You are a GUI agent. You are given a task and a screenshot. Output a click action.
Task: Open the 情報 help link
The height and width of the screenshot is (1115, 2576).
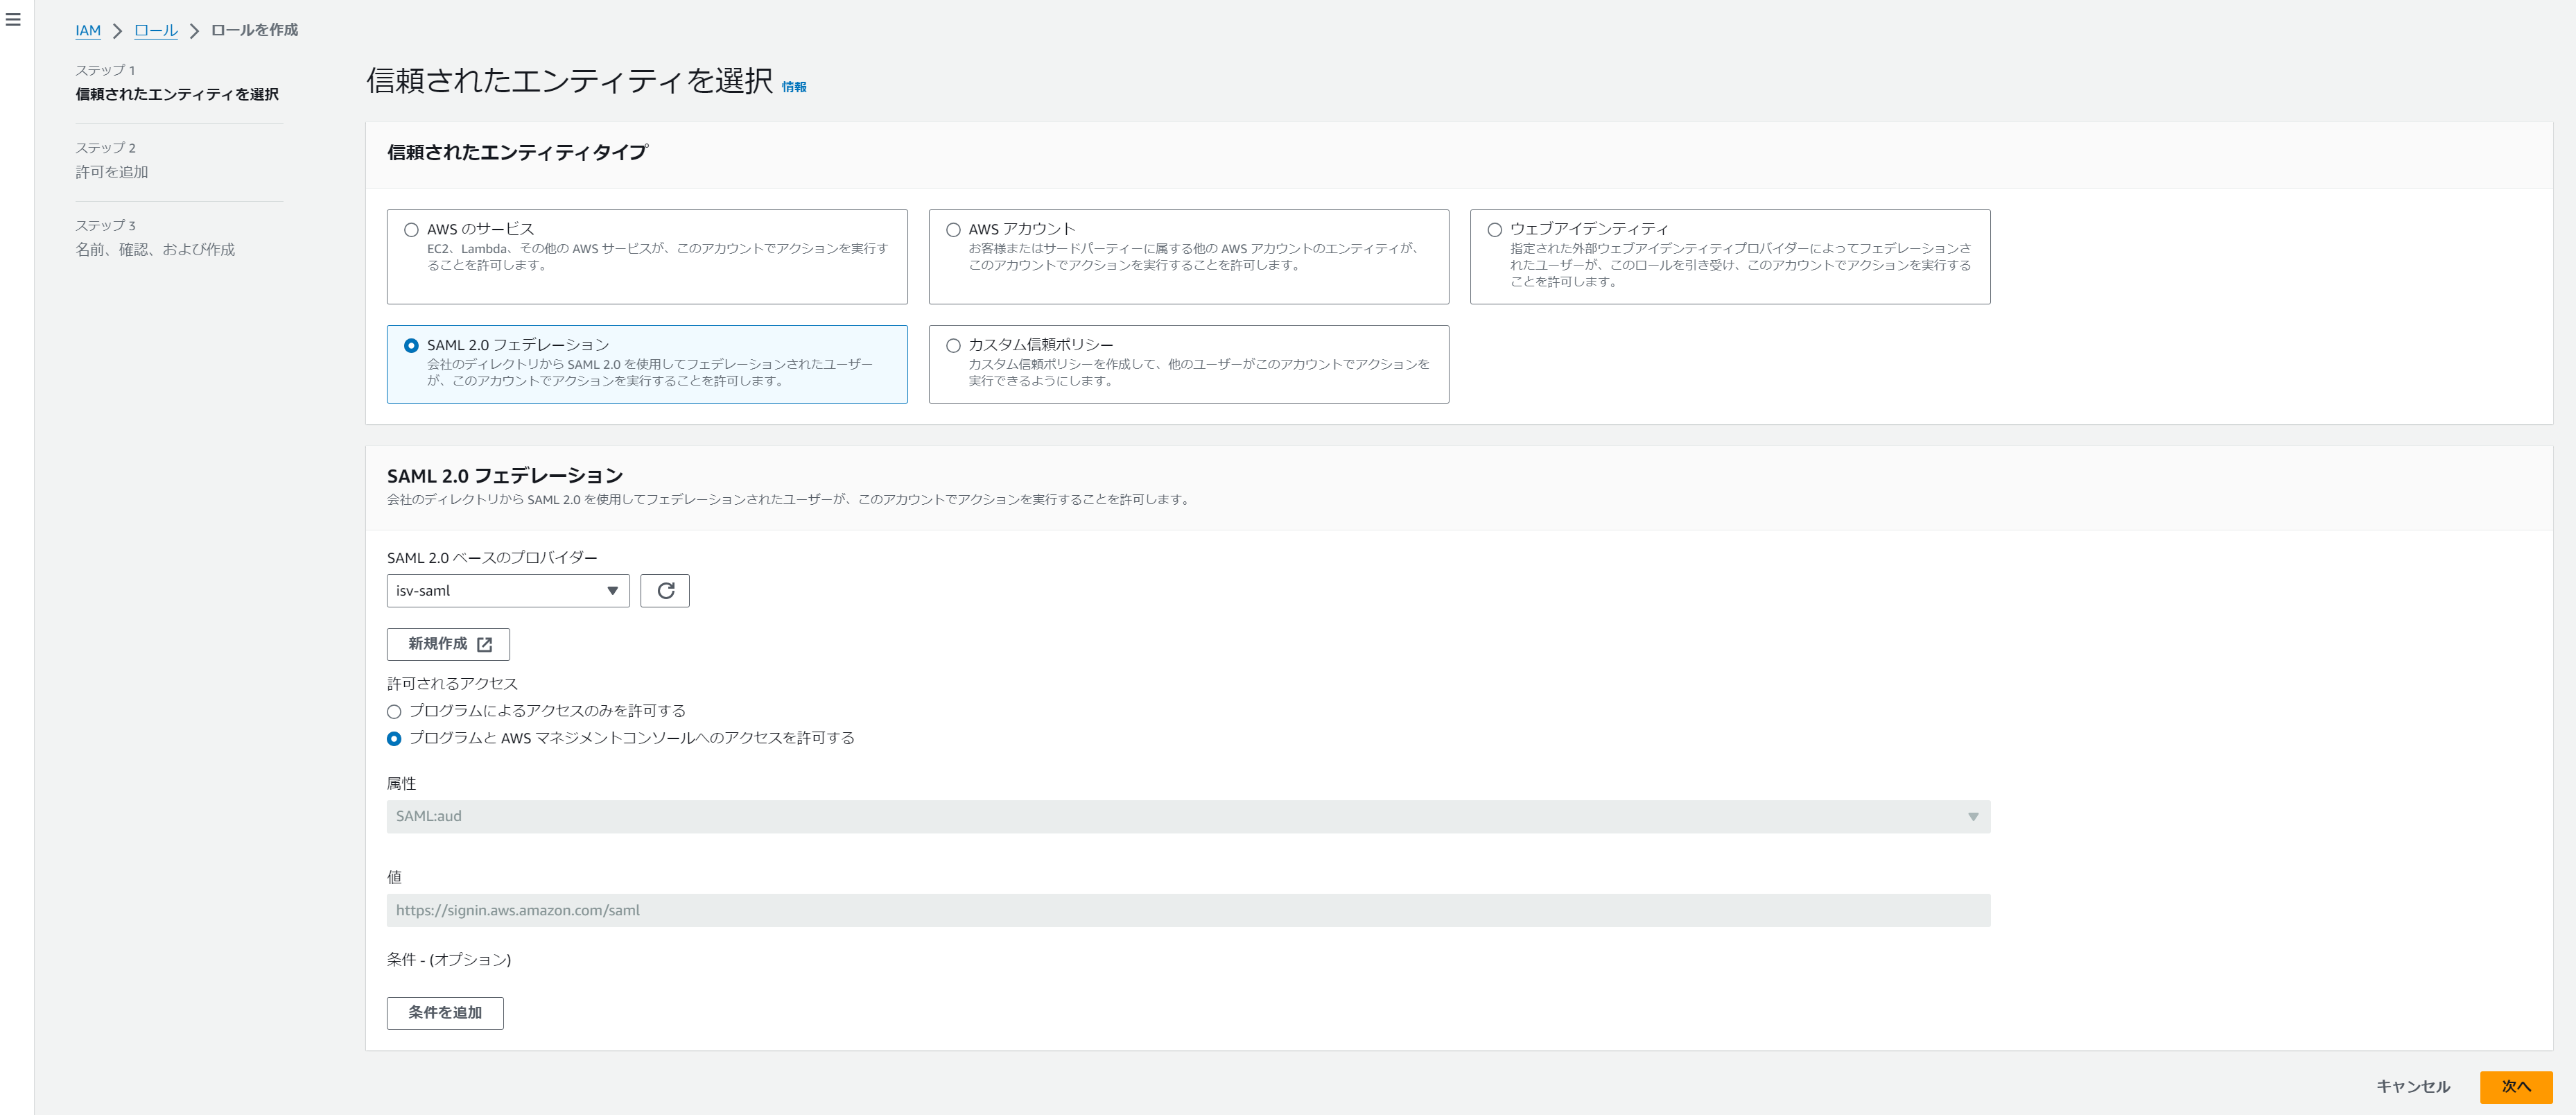[x=794, y=88]
